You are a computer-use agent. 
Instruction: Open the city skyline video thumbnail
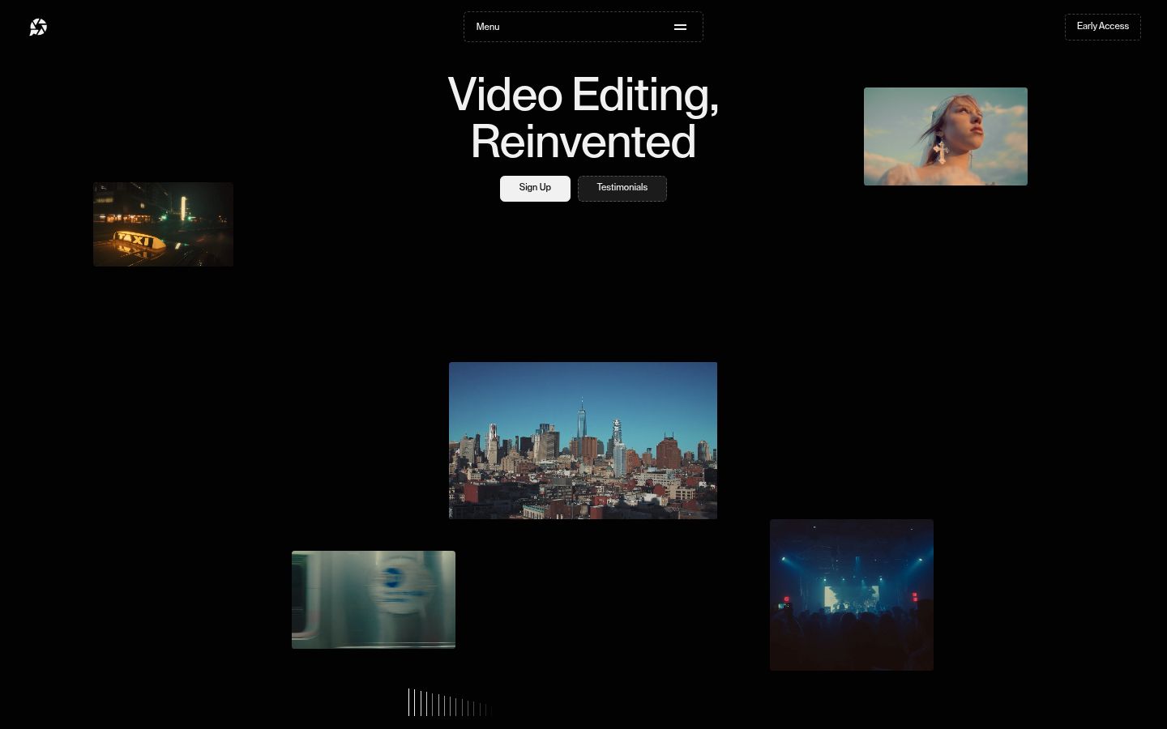tap(583, 441)
